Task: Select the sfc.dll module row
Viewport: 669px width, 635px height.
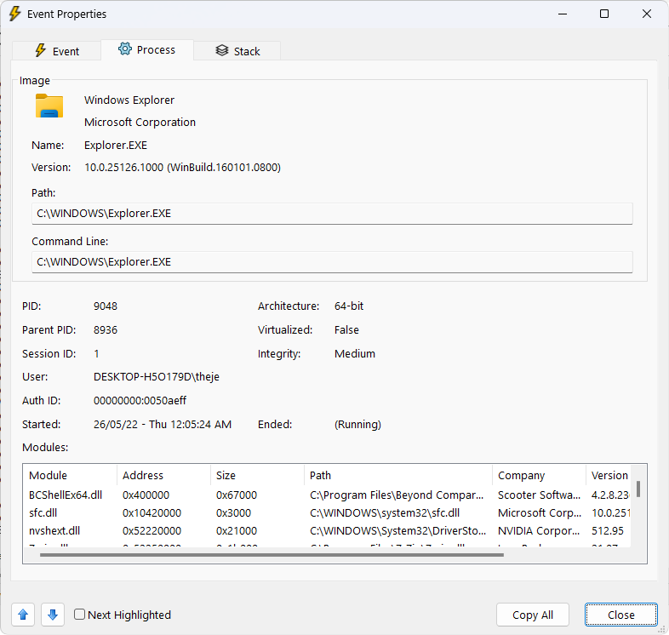Action: 327,513
